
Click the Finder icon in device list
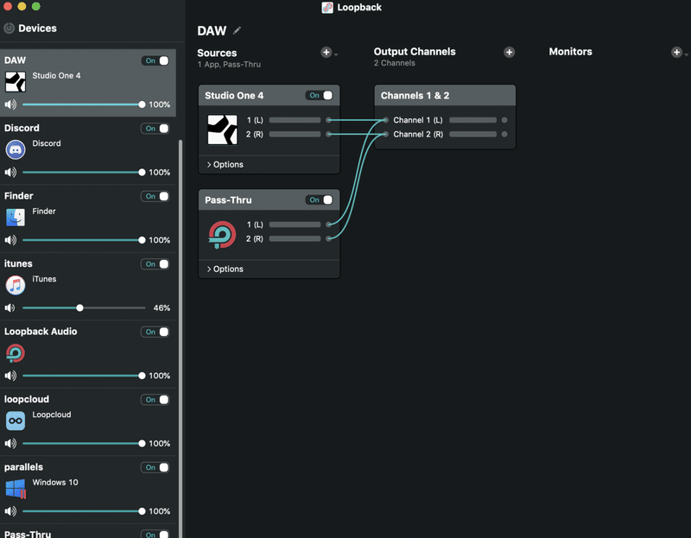click(x=16, y=218)
